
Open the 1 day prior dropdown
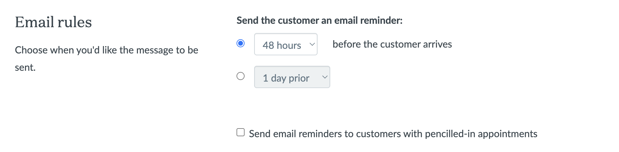[292, 77]
